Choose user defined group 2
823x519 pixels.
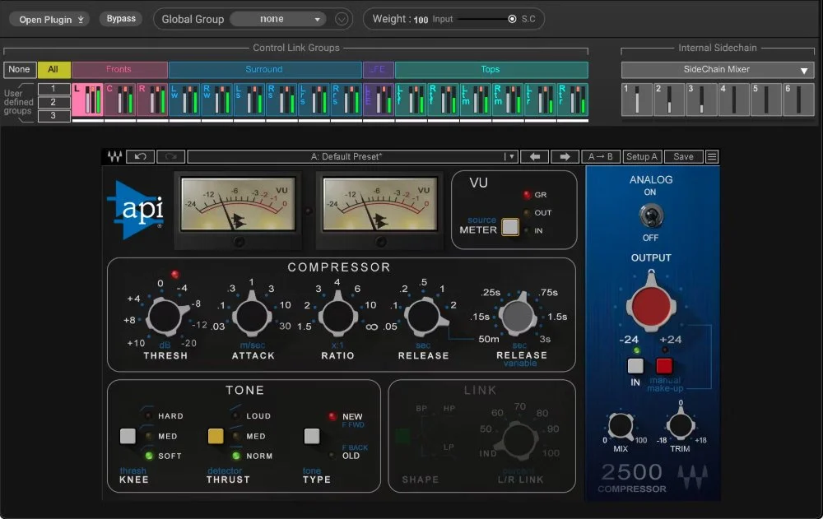click(x=53, y=102)
